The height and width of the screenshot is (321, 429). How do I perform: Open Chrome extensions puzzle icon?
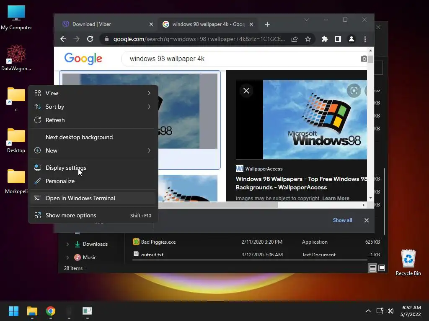[x=325, y=39]
